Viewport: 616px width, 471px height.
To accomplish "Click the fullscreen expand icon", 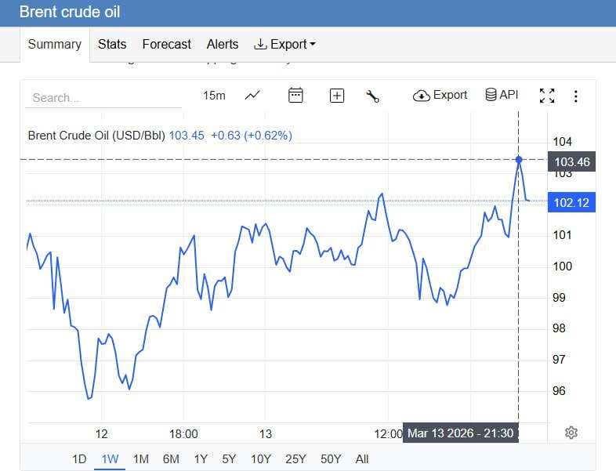I will pos(547,96).
